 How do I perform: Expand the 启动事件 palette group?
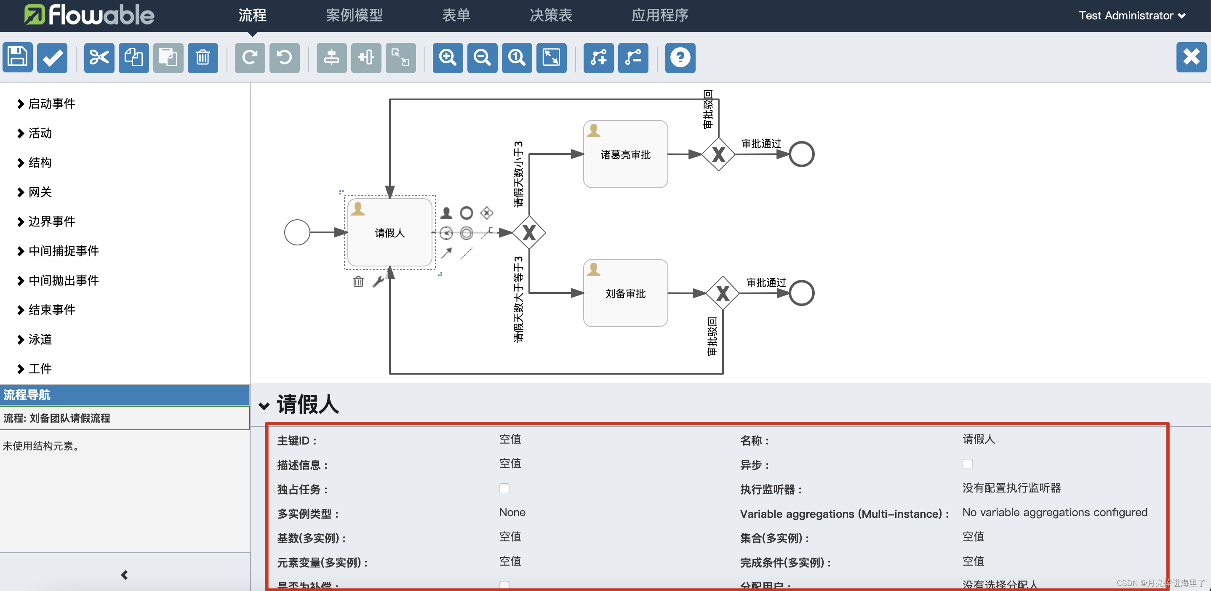click(46, 104)
